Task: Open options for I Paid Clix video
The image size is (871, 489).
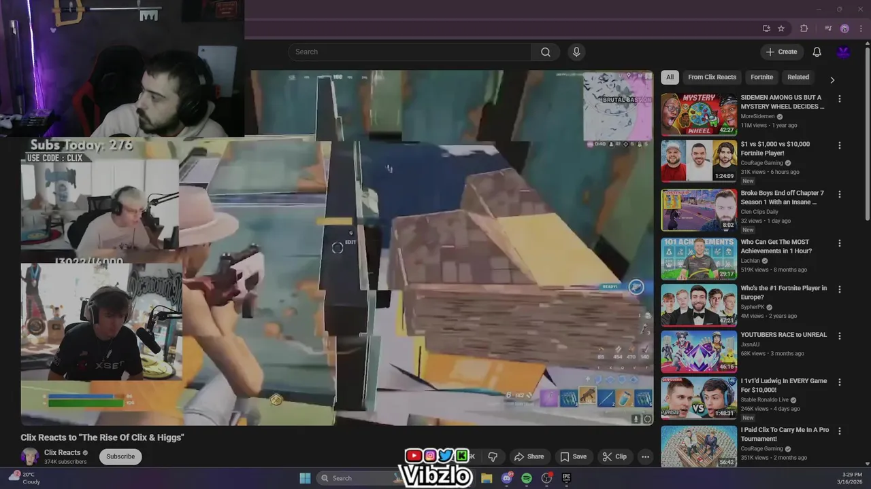Action: click(x=839, y=431)
